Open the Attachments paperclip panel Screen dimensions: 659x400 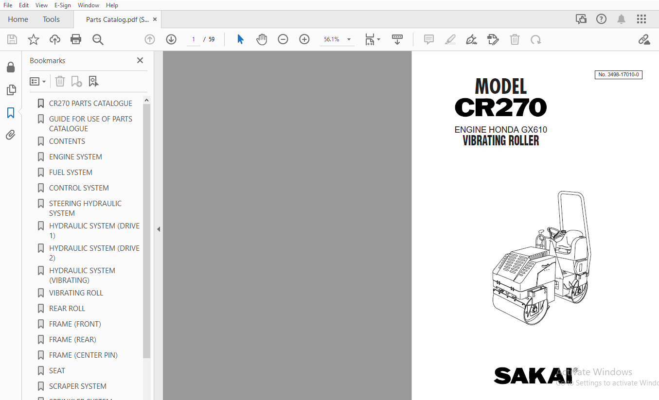11,135
